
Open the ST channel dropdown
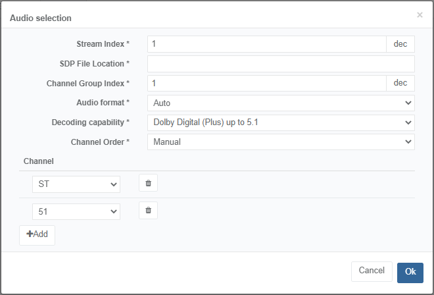click(76, 184)
